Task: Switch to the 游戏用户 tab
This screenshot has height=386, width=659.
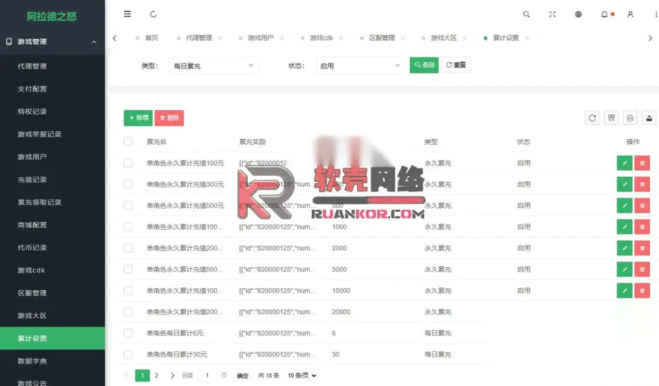Action: (260, 38)
